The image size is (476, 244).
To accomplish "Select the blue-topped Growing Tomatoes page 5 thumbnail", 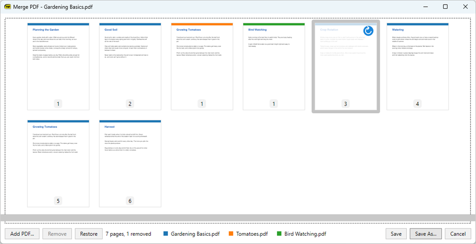I will [x=58, y=164].
